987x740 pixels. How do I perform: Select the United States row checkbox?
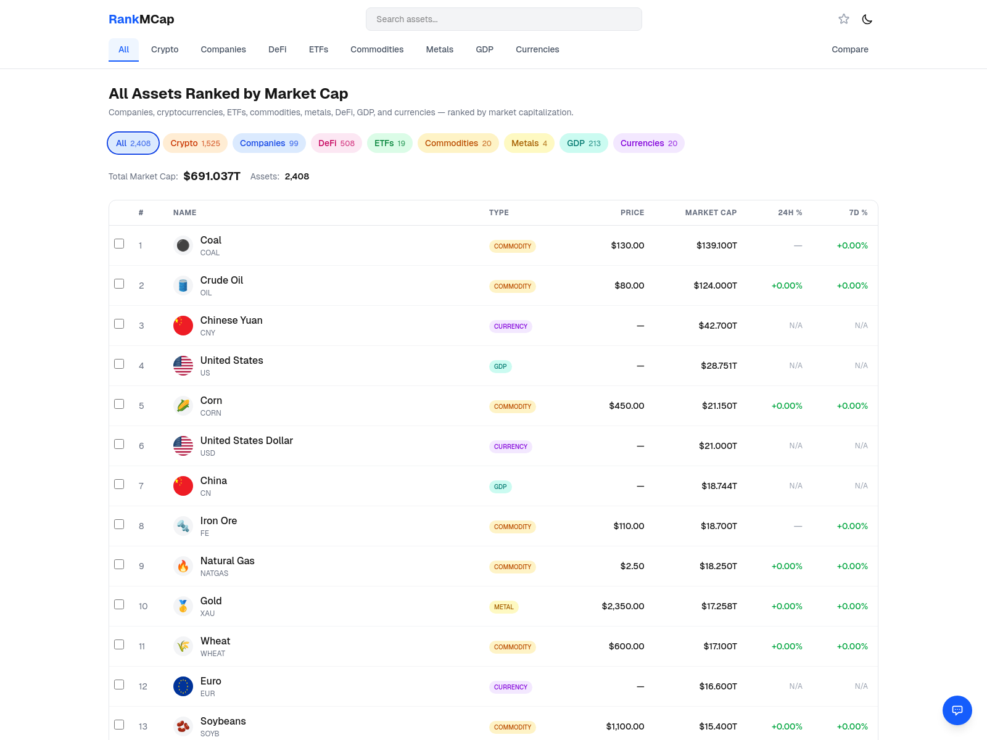tap(119, 364)
